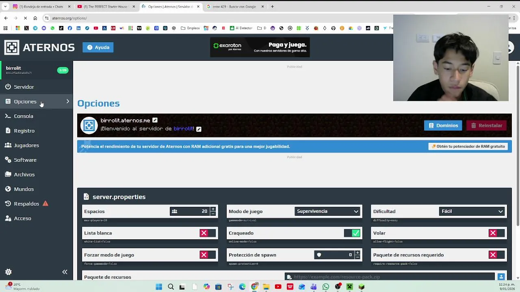Viewport: 520px width, 292px height.
Task: Click the browser stop-loading X button
Action: [25, 18]
